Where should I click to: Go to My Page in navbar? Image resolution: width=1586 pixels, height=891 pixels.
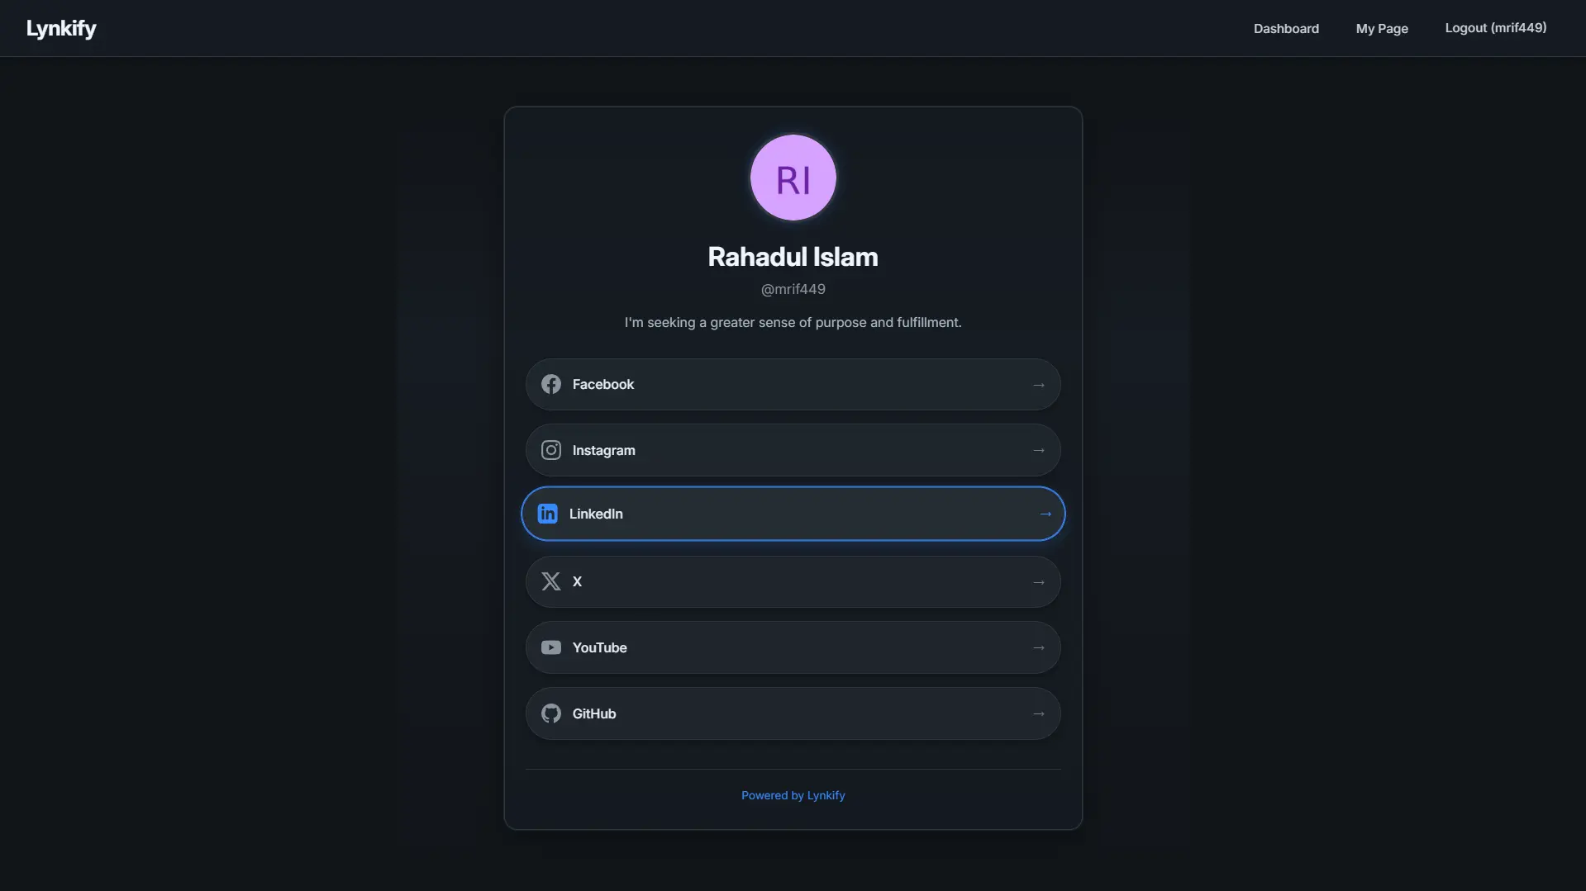tap(1381, 28)
